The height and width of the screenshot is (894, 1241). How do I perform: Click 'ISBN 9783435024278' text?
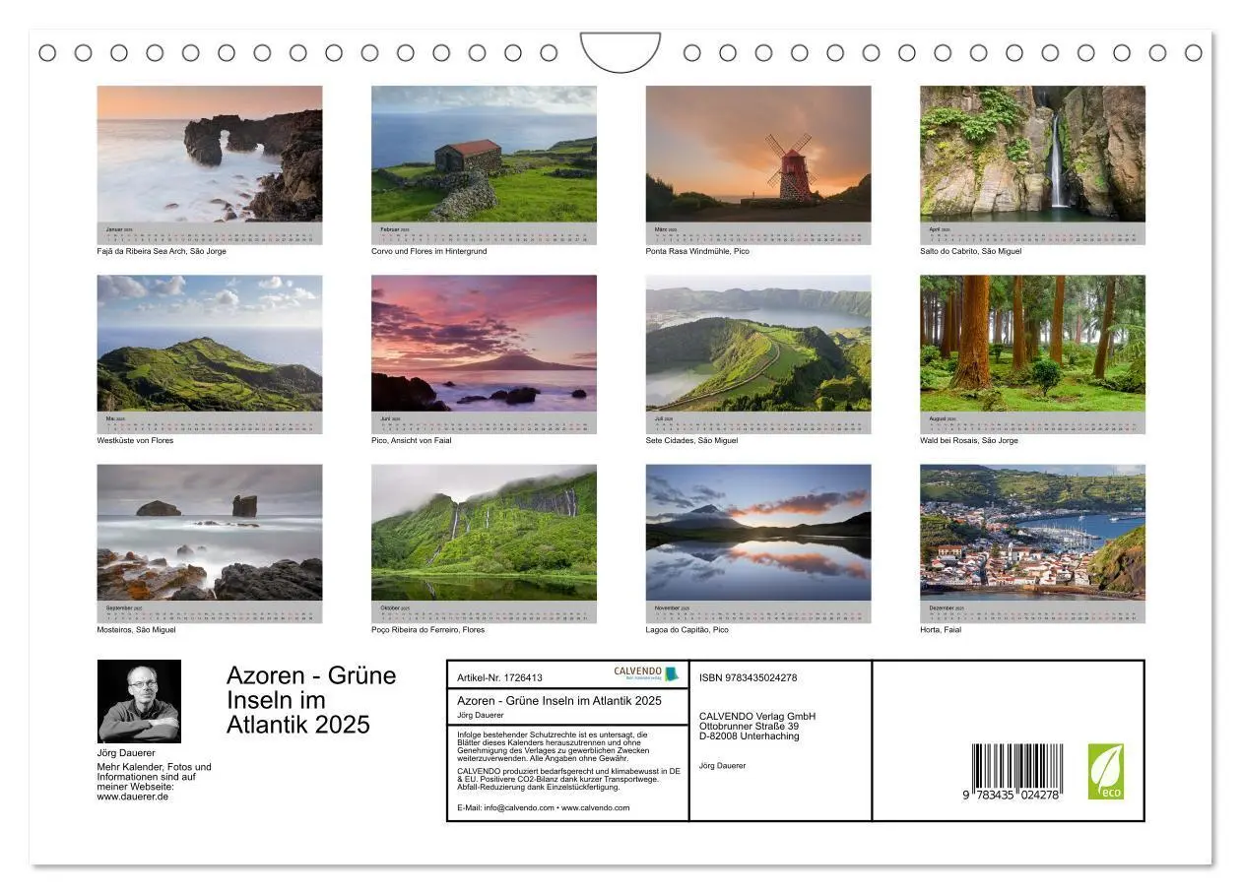coord(749,677)
